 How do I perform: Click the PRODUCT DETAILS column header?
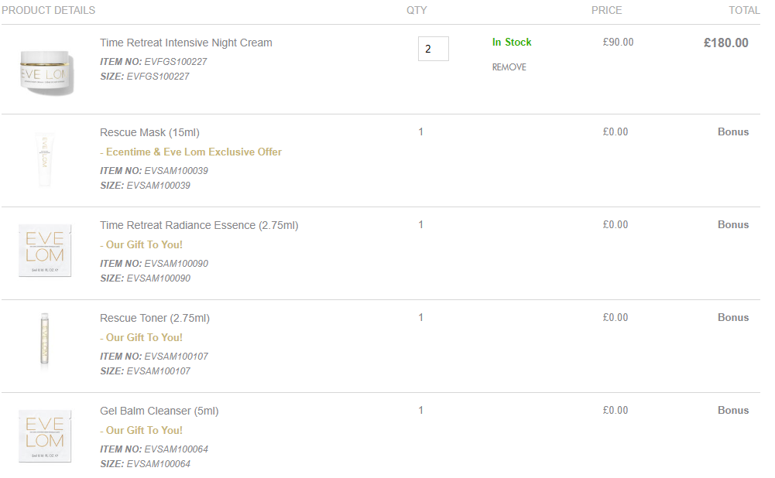[x=49, y=10]
